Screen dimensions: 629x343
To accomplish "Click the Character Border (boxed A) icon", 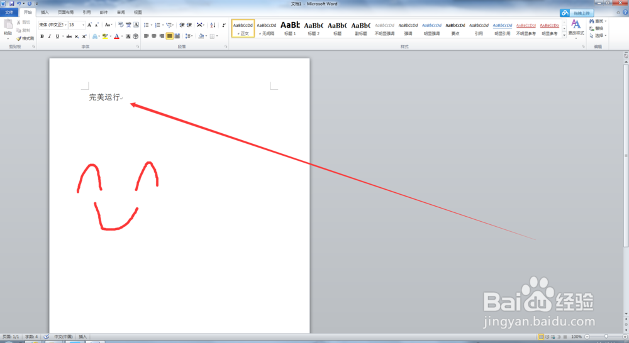I will tap(136, 25).
